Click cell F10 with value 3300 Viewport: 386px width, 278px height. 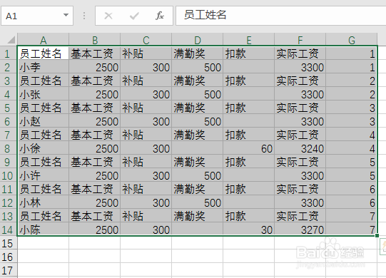300,175
